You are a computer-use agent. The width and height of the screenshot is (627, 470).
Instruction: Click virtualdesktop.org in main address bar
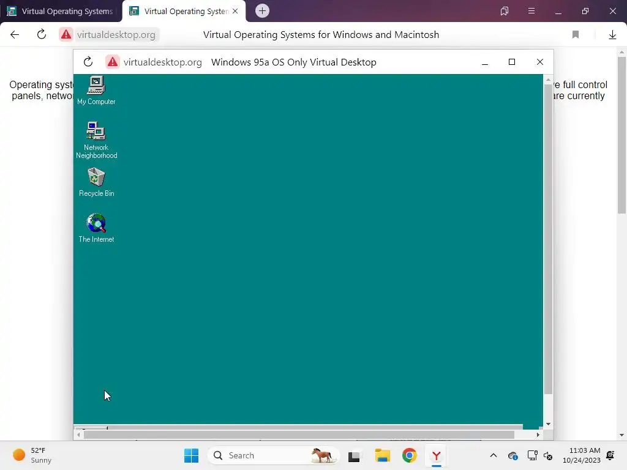pyautogui.click(x=116, y=35)
